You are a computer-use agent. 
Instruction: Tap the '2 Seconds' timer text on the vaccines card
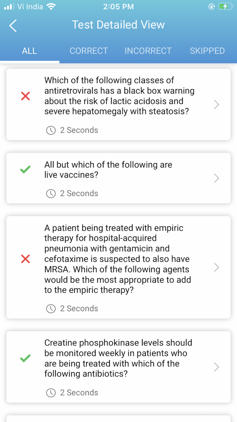coord(79,193)
